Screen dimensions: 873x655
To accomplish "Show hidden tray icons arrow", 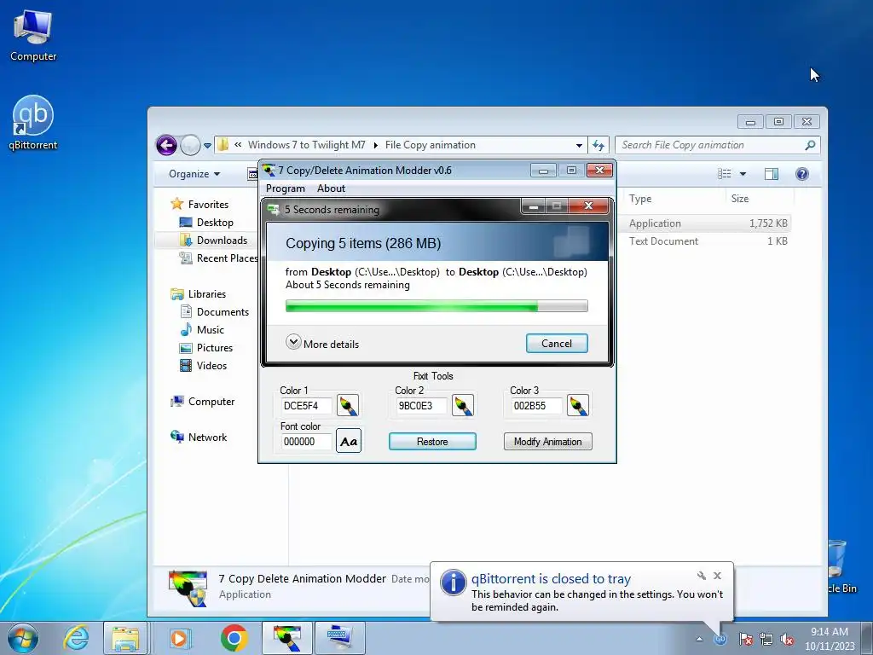I will (699, 639).
